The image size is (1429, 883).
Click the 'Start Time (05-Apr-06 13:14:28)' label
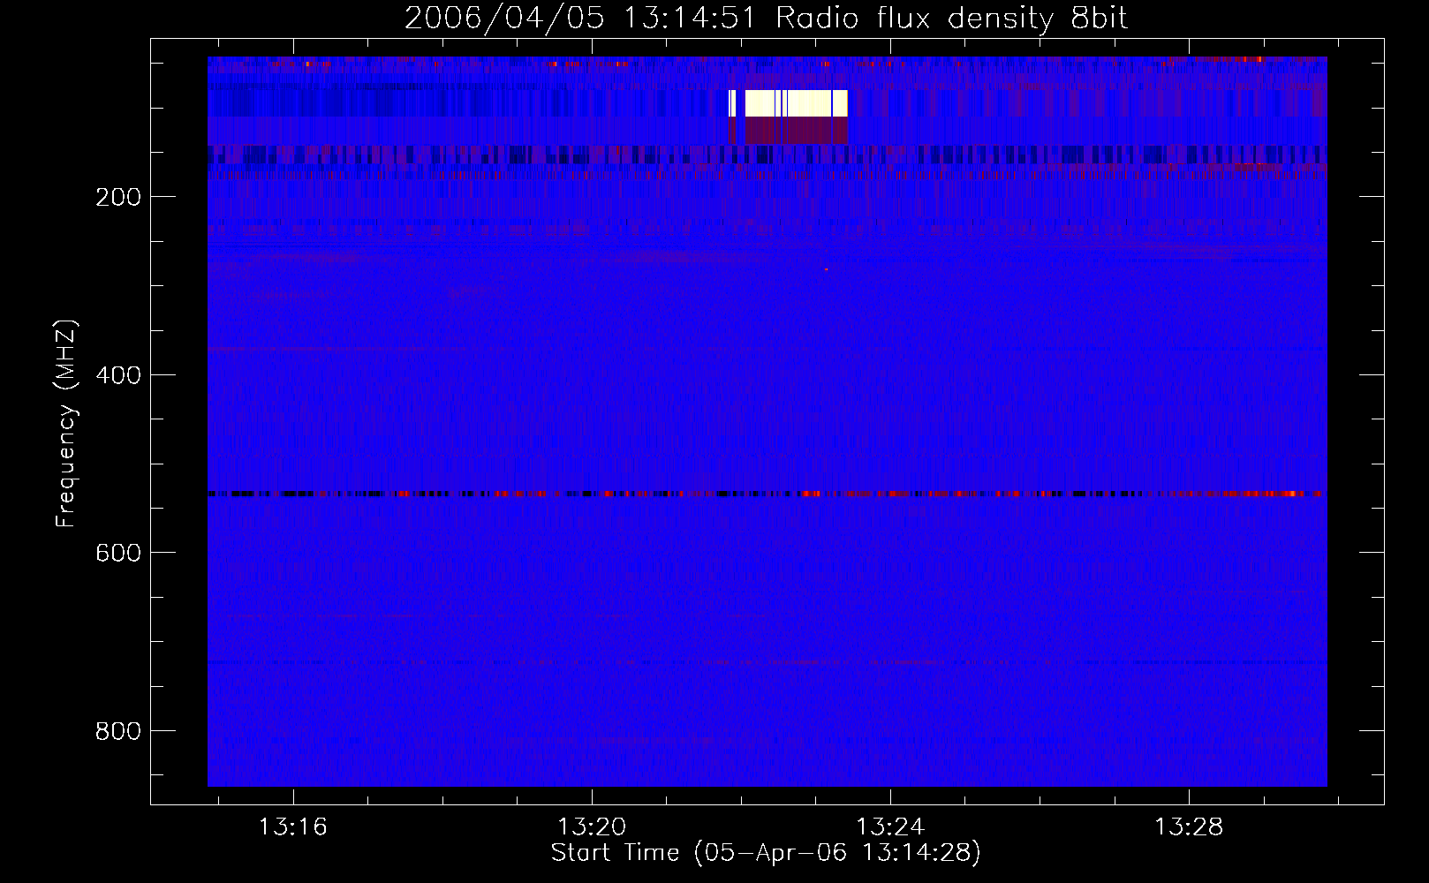click(766, 853)
